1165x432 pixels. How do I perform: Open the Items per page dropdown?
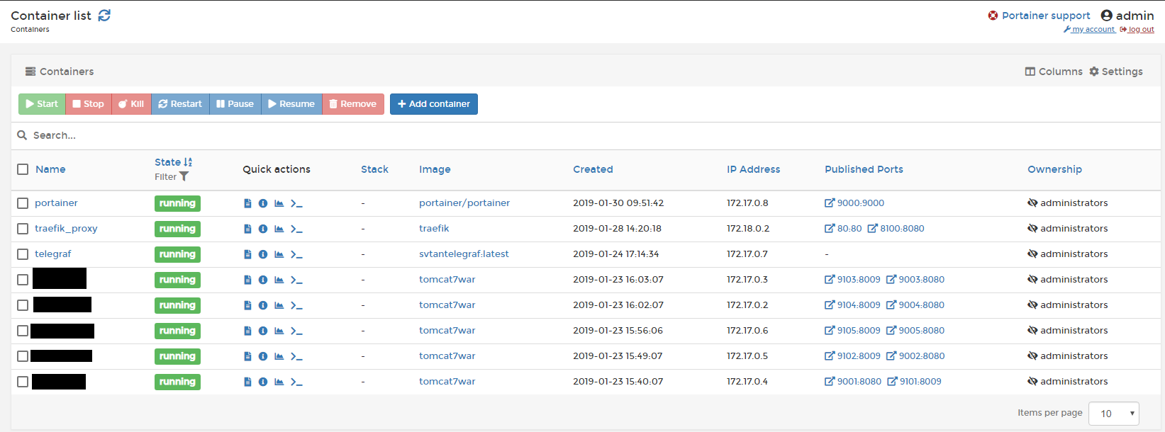click(1113, 414)
